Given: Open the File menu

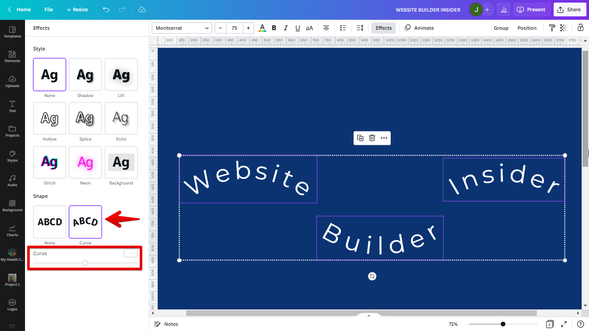Looking at the screenshot, I should point(49,9).
